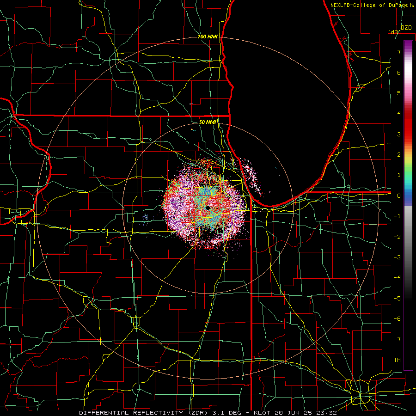Image resolution: width=416 pixels, height=416 pixels.
Task: Click the Differential Reflectivity caption at bottom
Action: pyautogui.click(x=208, y=413)
